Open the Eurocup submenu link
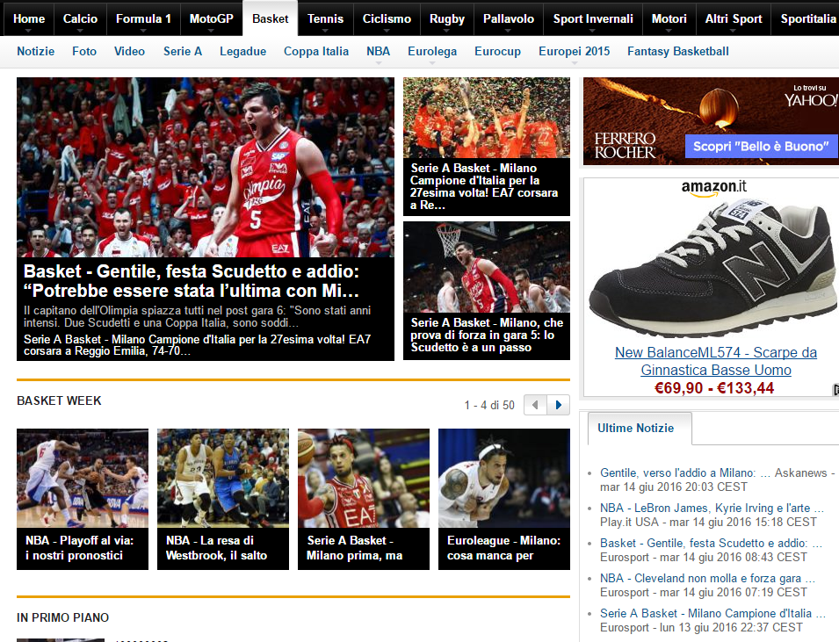This screenshot has height=642, width=839. 497,51
